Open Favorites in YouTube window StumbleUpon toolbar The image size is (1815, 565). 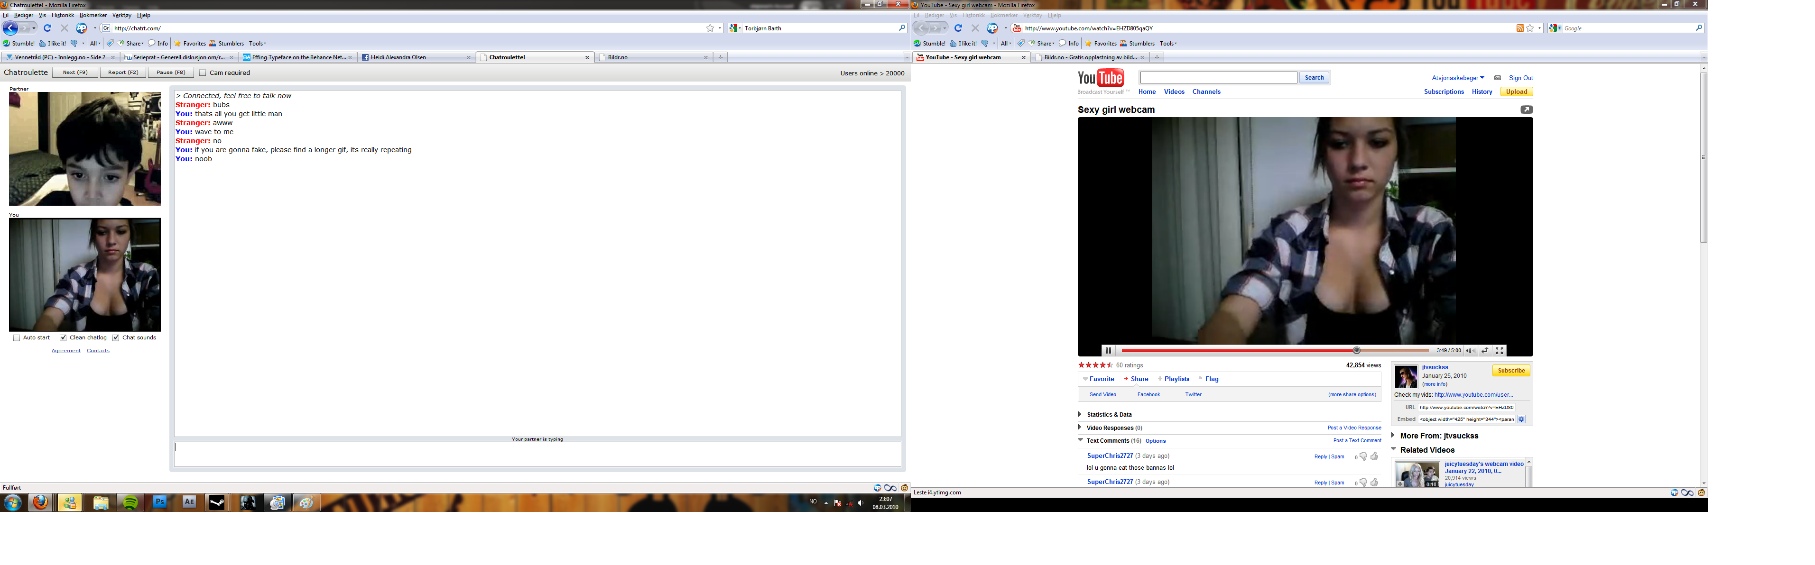(1101, 44)
